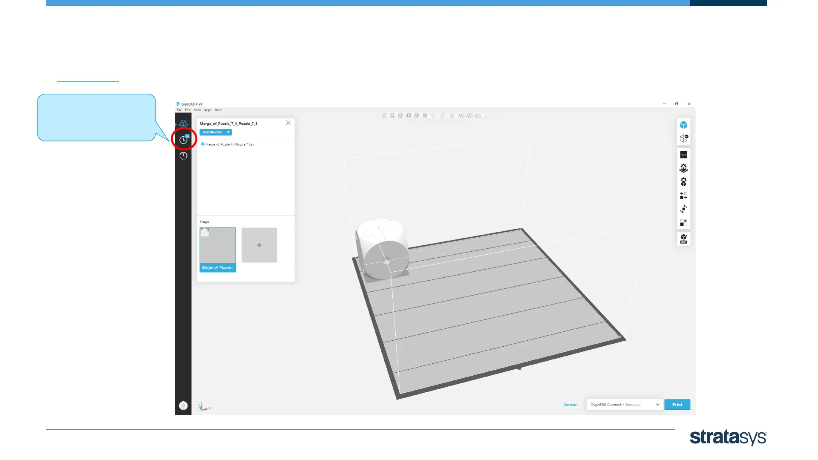Open the Objet350 Connex3 printer dropdown

[x=624, y=405]
